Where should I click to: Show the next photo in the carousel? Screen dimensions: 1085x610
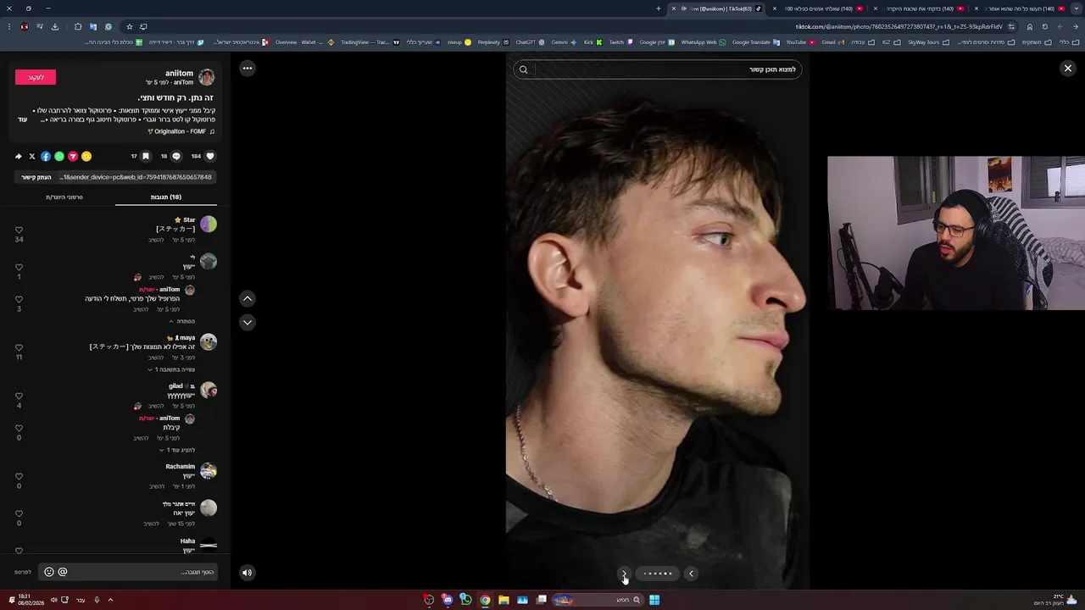coord(624,574)
